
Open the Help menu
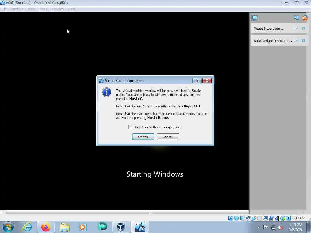pos(72,9)
